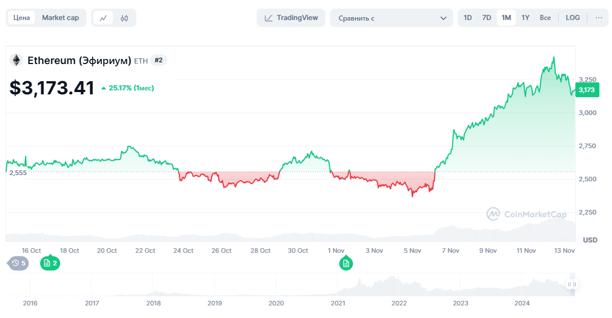The height and width of the screenshot is (318, 612).
Task: Click the green 3,173 current price label
Action: point(587,90)
